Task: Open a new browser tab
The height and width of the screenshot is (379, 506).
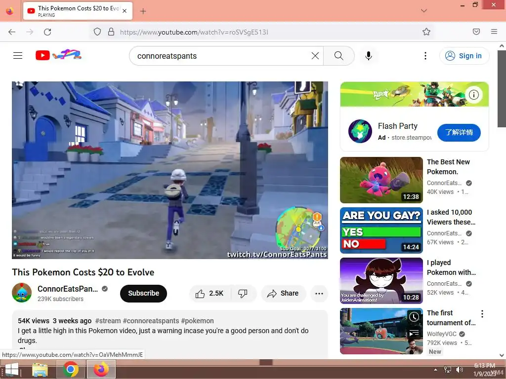Action: [x=143, y=11]
